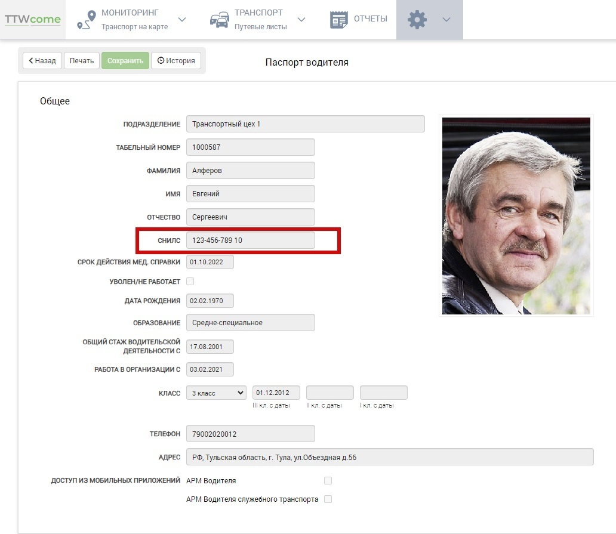
Task: Click the gear settings icon
Action: (417, 18)
